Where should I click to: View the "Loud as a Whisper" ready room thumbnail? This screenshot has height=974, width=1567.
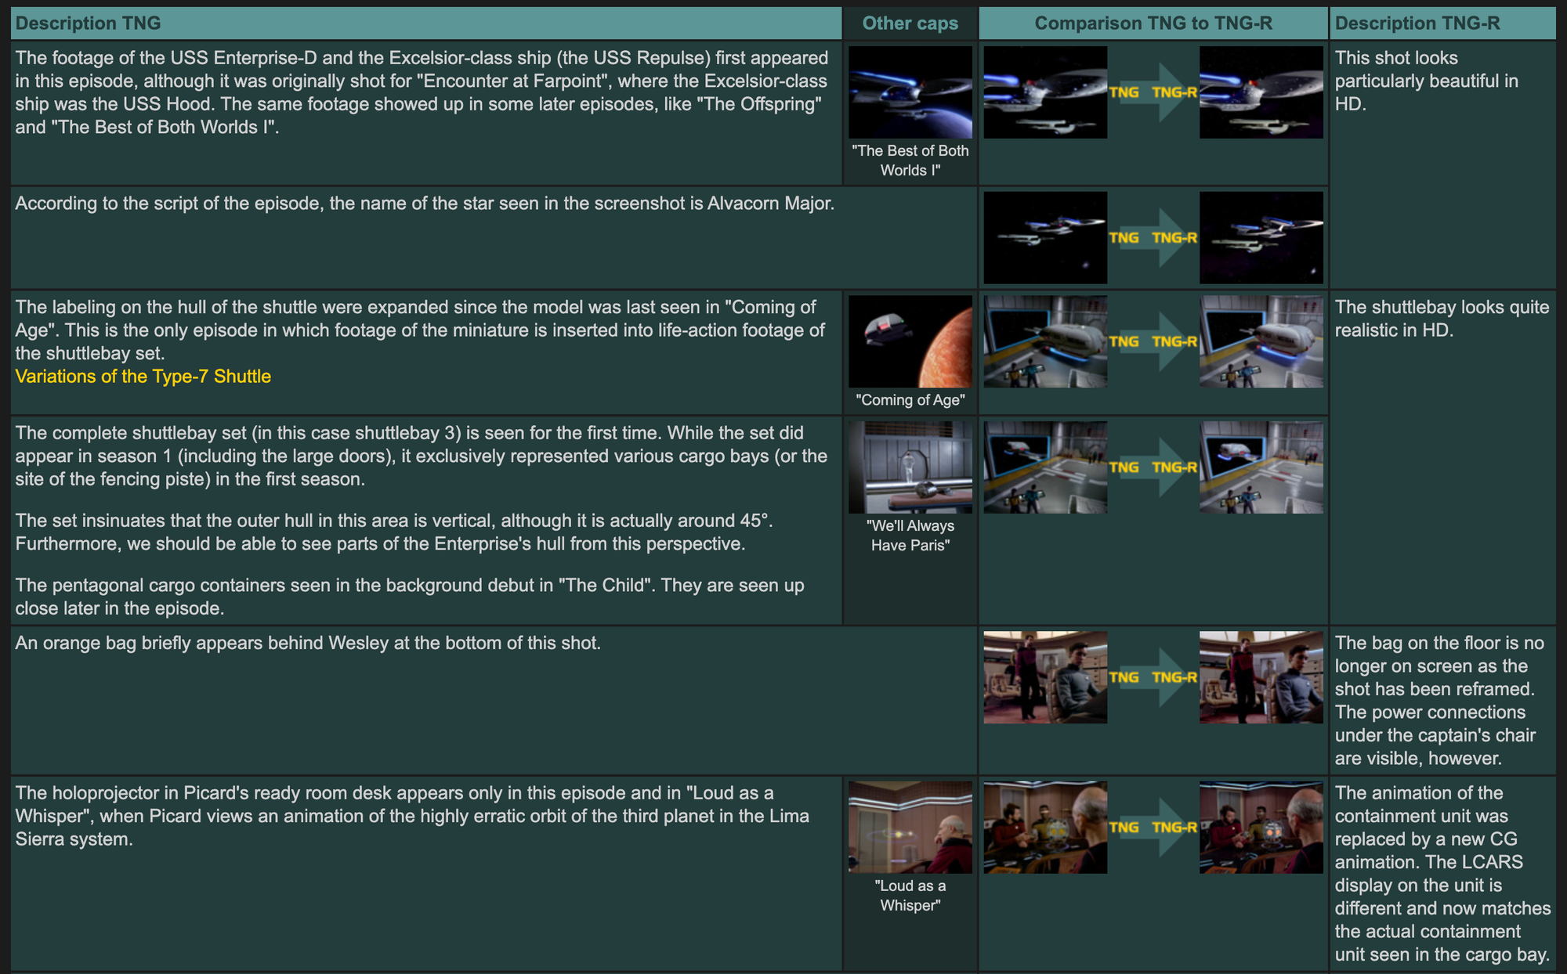tap(910, 827)
